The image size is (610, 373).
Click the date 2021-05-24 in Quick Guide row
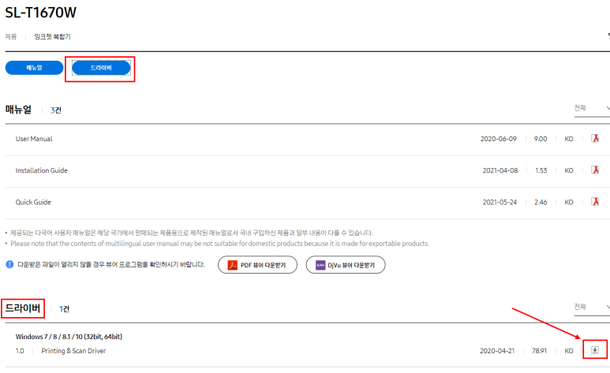(x=500, y=202)
